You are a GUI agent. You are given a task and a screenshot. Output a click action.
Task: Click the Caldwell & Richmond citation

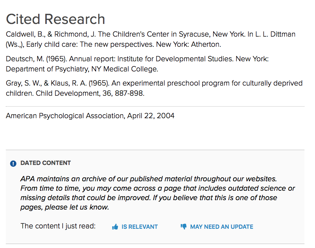click(x=150, y=40)
